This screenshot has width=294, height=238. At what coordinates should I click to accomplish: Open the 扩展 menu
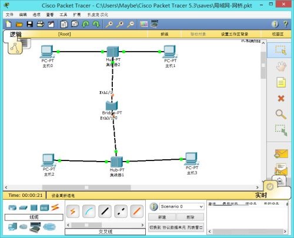tap(77, 15)
